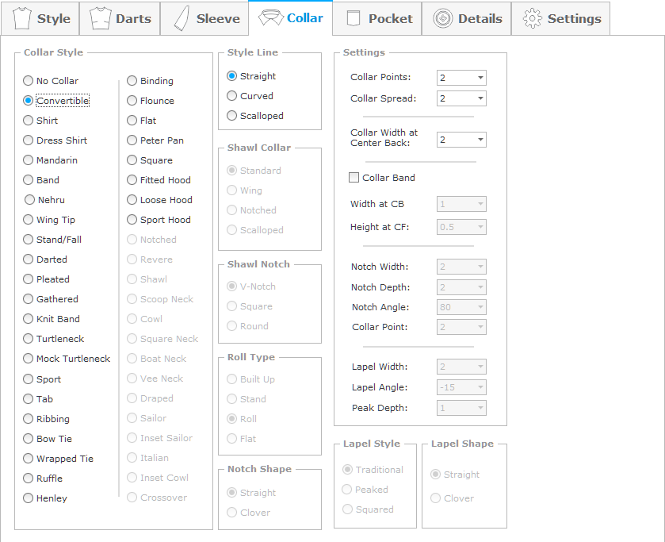This screenshot has height=542, width=665.
Task: Click the Pocket tab icon
Action: (x=354, y=18)
